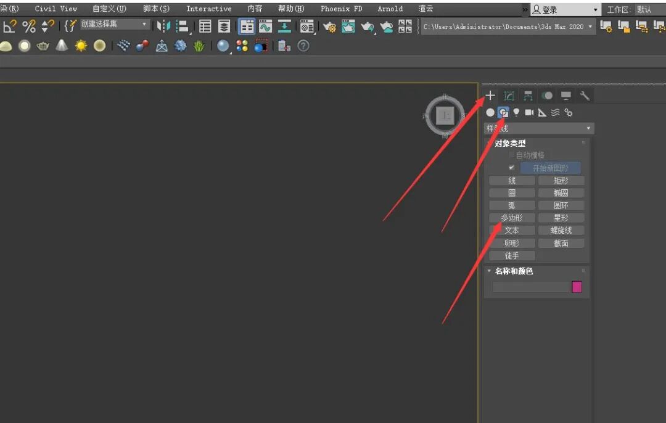Click the 文本 text button
Viewport: 666px width, 423px height.
pyautogui.click(x=512, y=230)
